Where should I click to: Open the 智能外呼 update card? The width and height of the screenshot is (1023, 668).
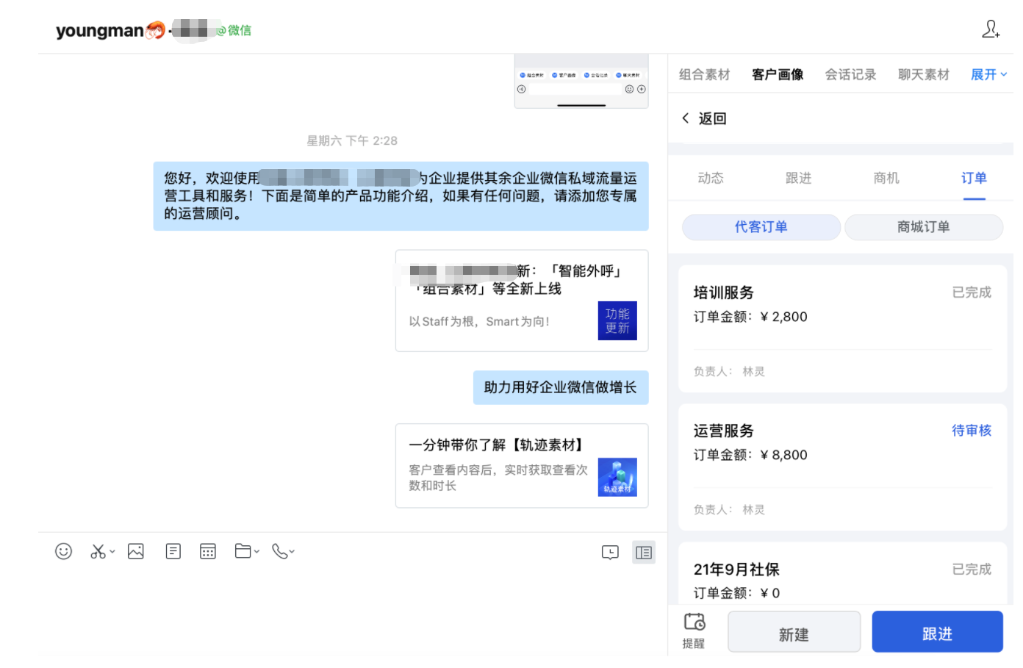522,301
